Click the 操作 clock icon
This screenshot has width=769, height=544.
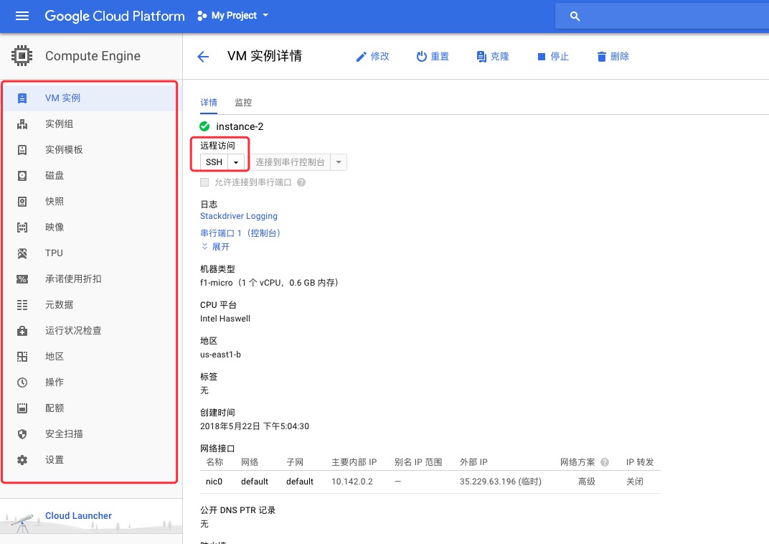[22, 382]
